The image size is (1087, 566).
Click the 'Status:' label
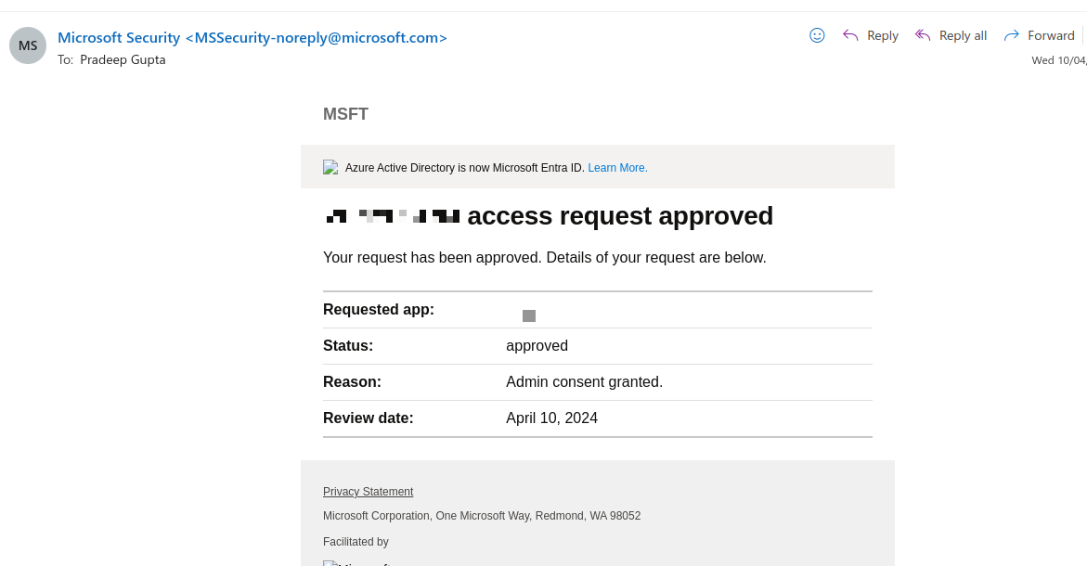(x=348, y=346)
